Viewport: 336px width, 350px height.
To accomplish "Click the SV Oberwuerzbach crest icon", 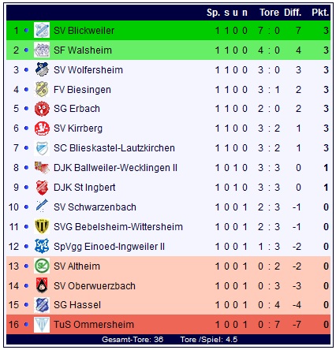I will 42,285.
